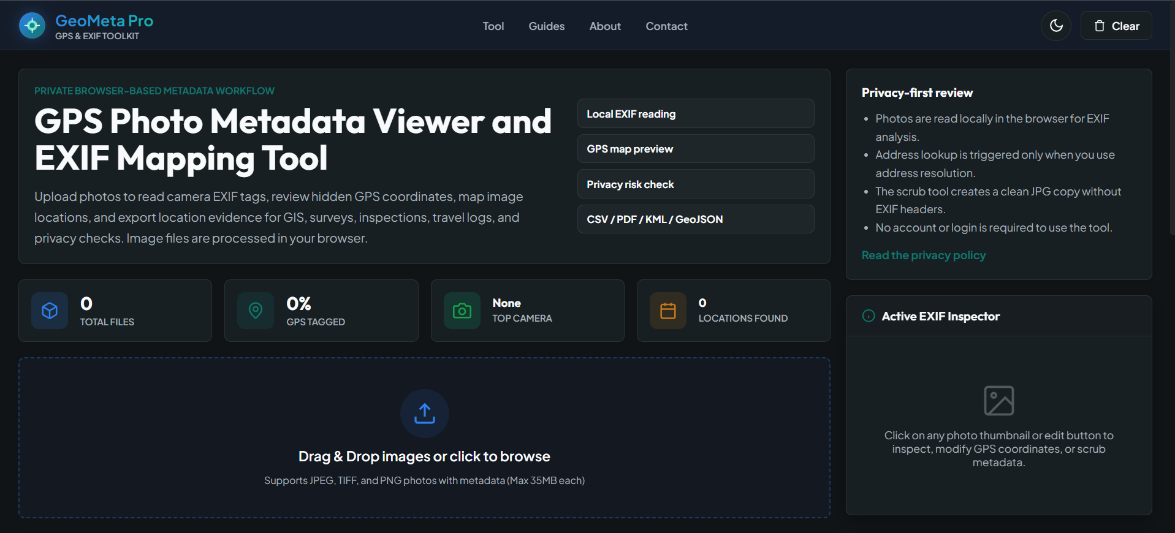
Task: Open the Guides nav item
Action: tap(547, 26)
